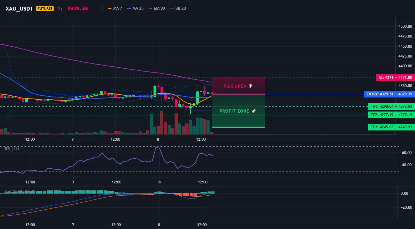Select the 1h timeframe label
Screen dimensions: 415x229
[59, 8]
